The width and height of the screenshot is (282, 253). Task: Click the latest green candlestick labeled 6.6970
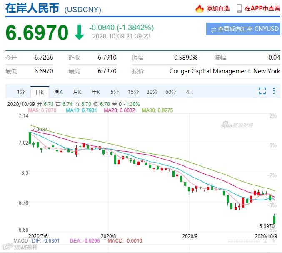point(274,219)
